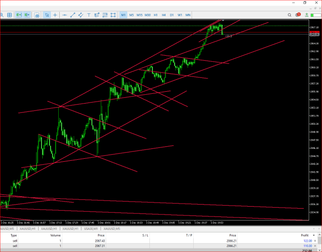Click the tile windows grid icon

(x=9, y=15)
